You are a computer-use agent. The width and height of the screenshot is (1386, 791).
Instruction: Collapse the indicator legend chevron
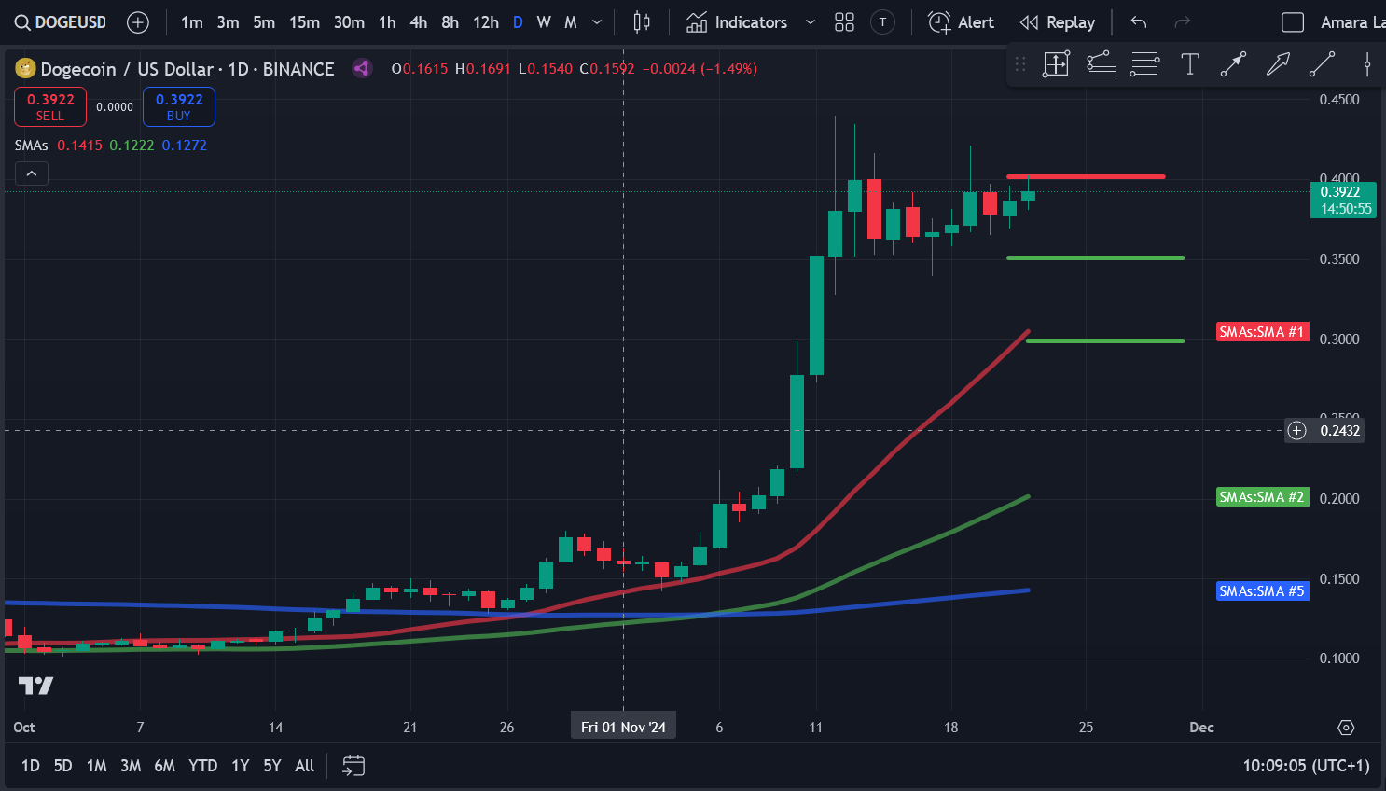click(x=32, y=173)
